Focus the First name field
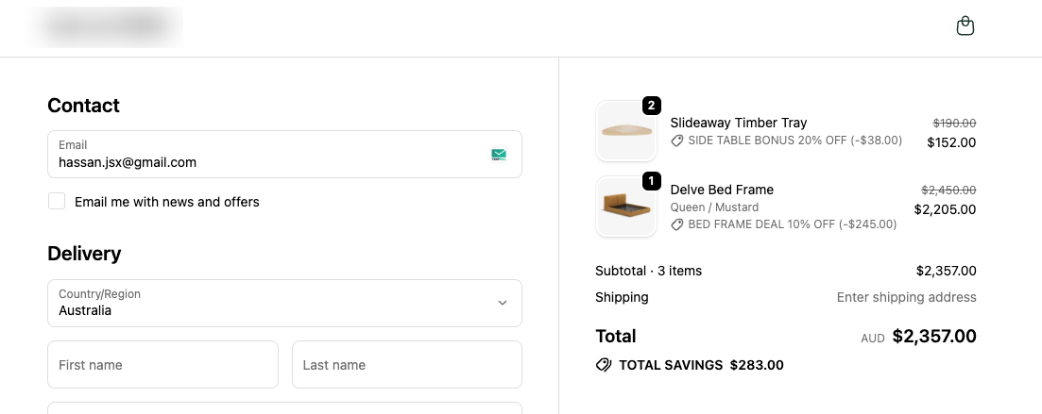This screenshot has width=1042, height=414. pyautogui.click(x=162, y=365)
